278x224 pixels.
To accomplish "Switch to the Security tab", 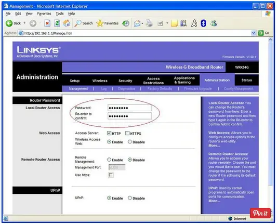I will 125,81.
